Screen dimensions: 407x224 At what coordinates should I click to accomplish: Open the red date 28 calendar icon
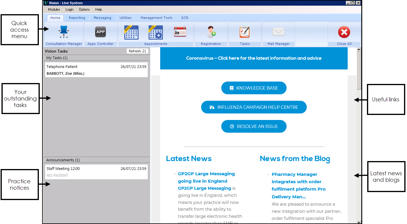click(180, 32)
